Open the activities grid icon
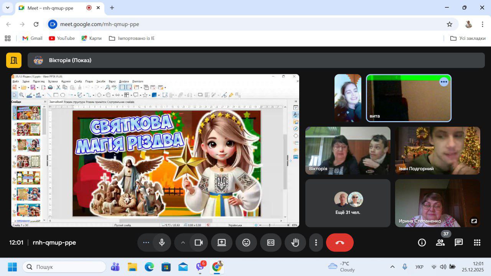Screen dimensions: 491x276 pos(477,243)
